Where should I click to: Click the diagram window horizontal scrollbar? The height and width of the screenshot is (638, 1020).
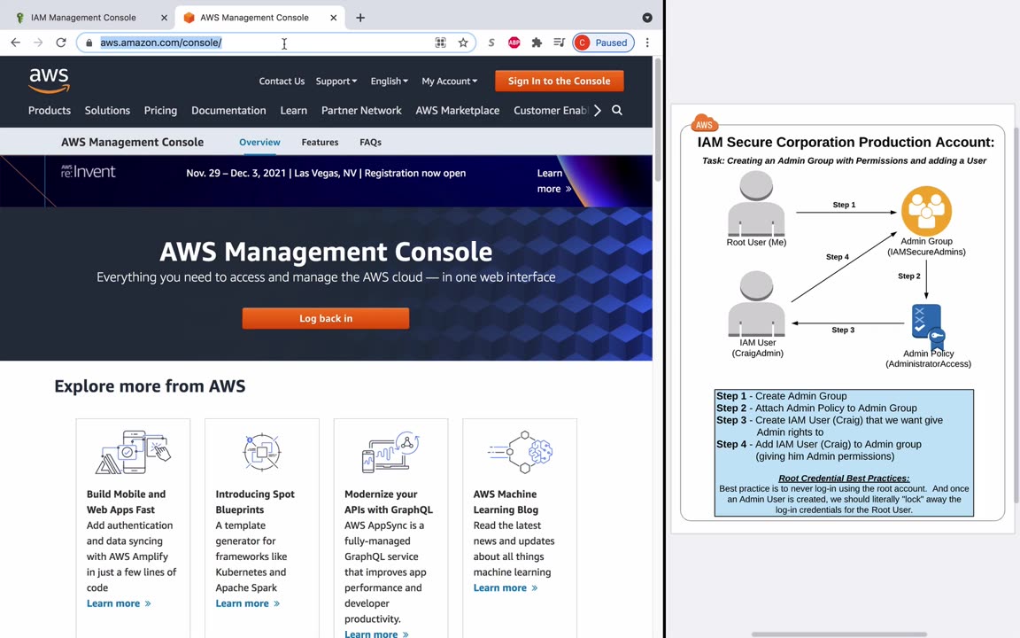[x=839, y=634]
